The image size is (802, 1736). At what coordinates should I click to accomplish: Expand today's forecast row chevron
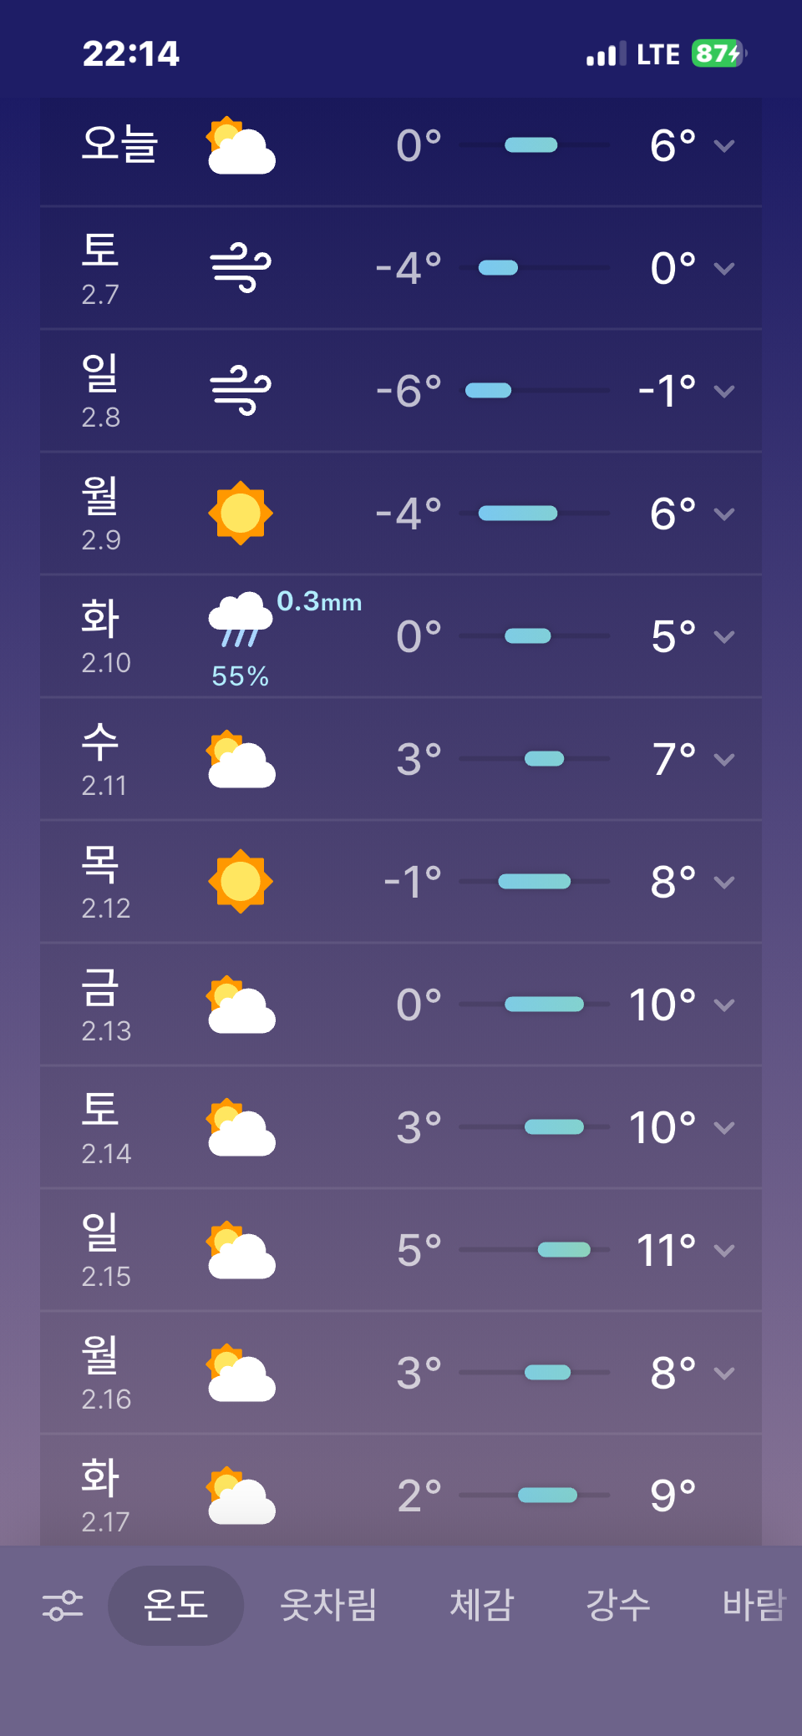[x=724, y=146]
